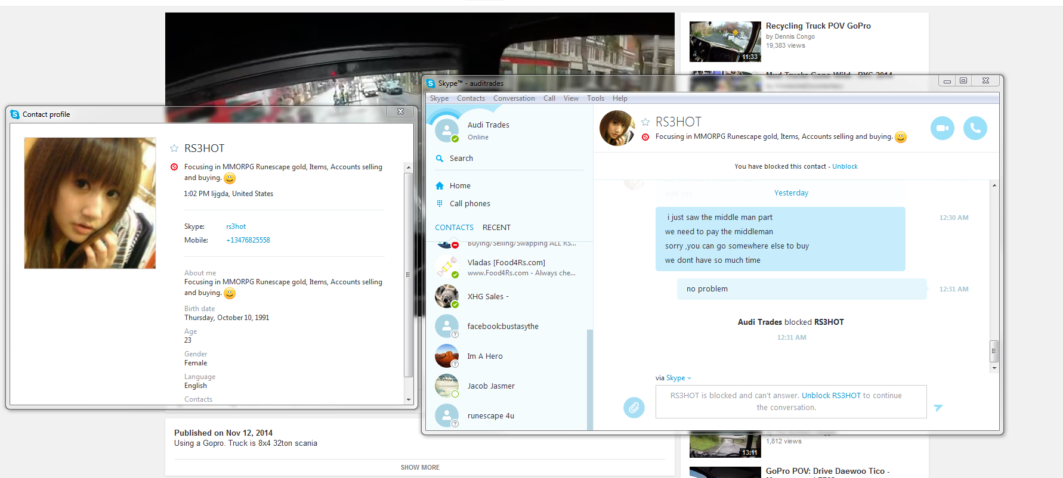Start a voice call with RS3HOT
Screen dimensions: 1063x478
click(x=975, y=128)
